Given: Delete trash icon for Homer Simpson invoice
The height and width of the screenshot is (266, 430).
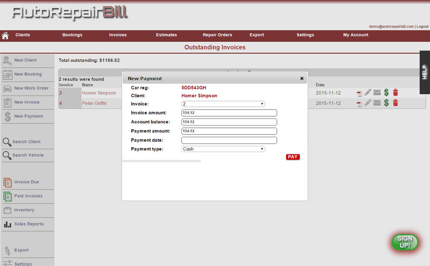Looking at the screenshot, I should pyautogui.click(x=396, y=92).
